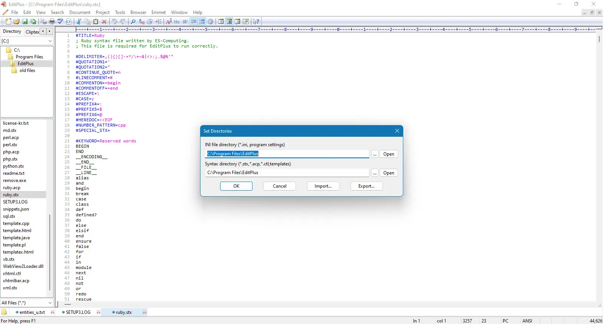Open the Emmet menu
Screen dimensions: 603x324
[159, 12]
